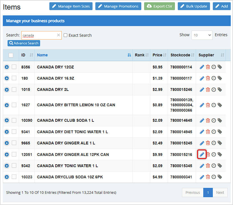Delete the CANADA DRY TONIC WATER 1 L
The height and width of the screenshot is (205, 233).
(208, 165)
